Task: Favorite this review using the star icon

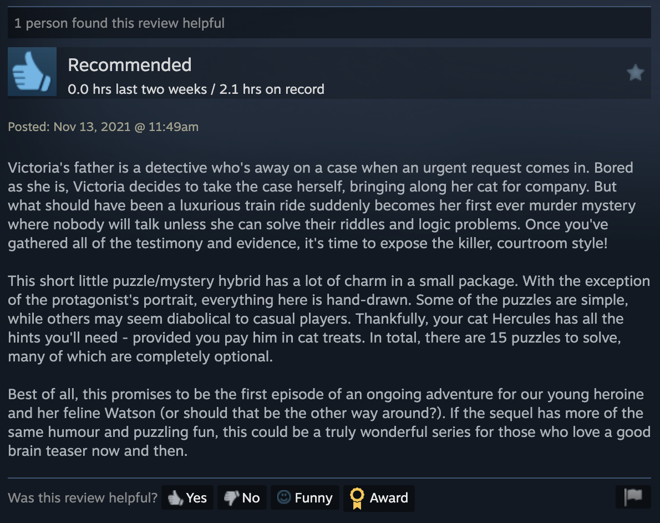Action: click(x=636, y=71)
